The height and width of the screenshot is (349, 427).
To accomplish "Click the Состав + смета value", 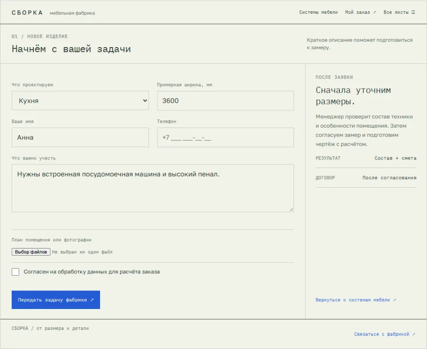I will coord(395,158).
